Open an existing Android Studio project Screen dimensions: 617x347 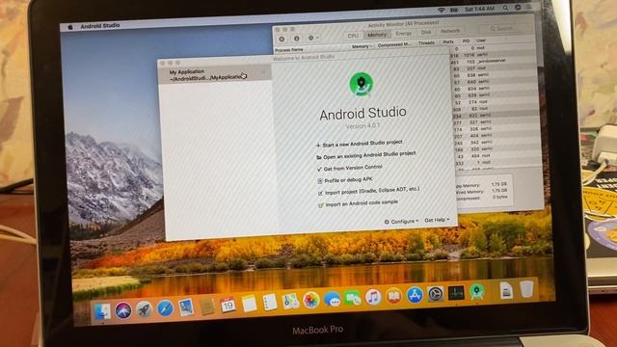point(366,155)
